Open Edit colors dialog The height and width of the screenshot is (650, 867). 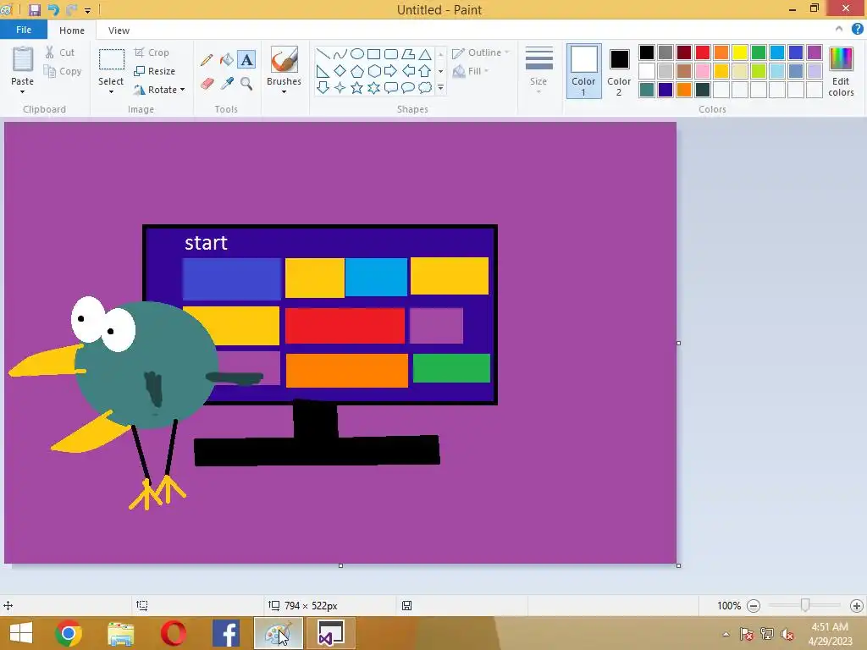tap(841, 72)
